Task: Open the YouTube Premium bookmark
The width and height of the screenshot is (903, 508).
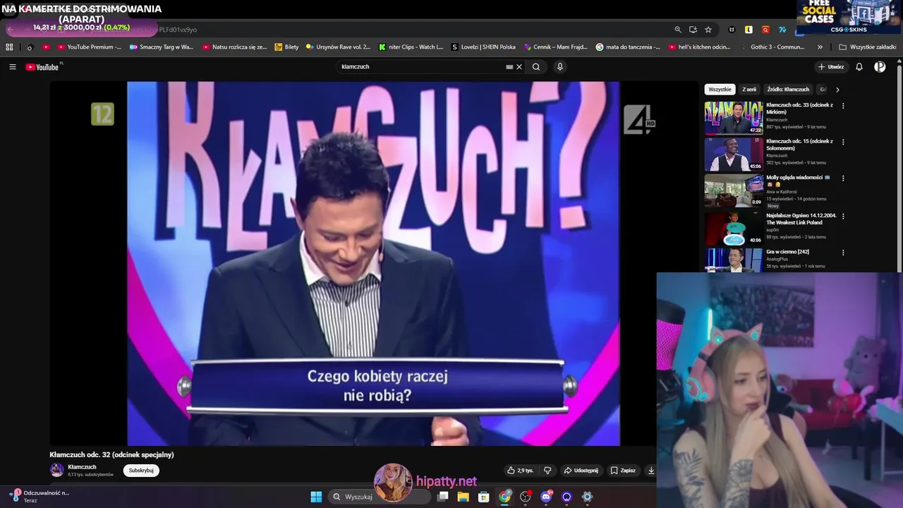Action: click(x=90, y=47)
